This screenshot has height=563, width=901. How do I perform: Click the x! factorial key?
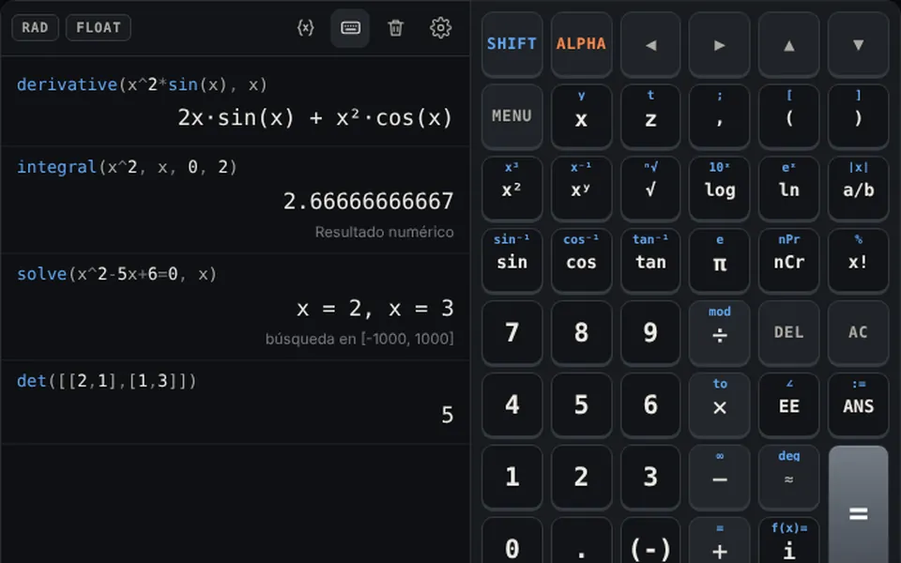tap(859, 261)
